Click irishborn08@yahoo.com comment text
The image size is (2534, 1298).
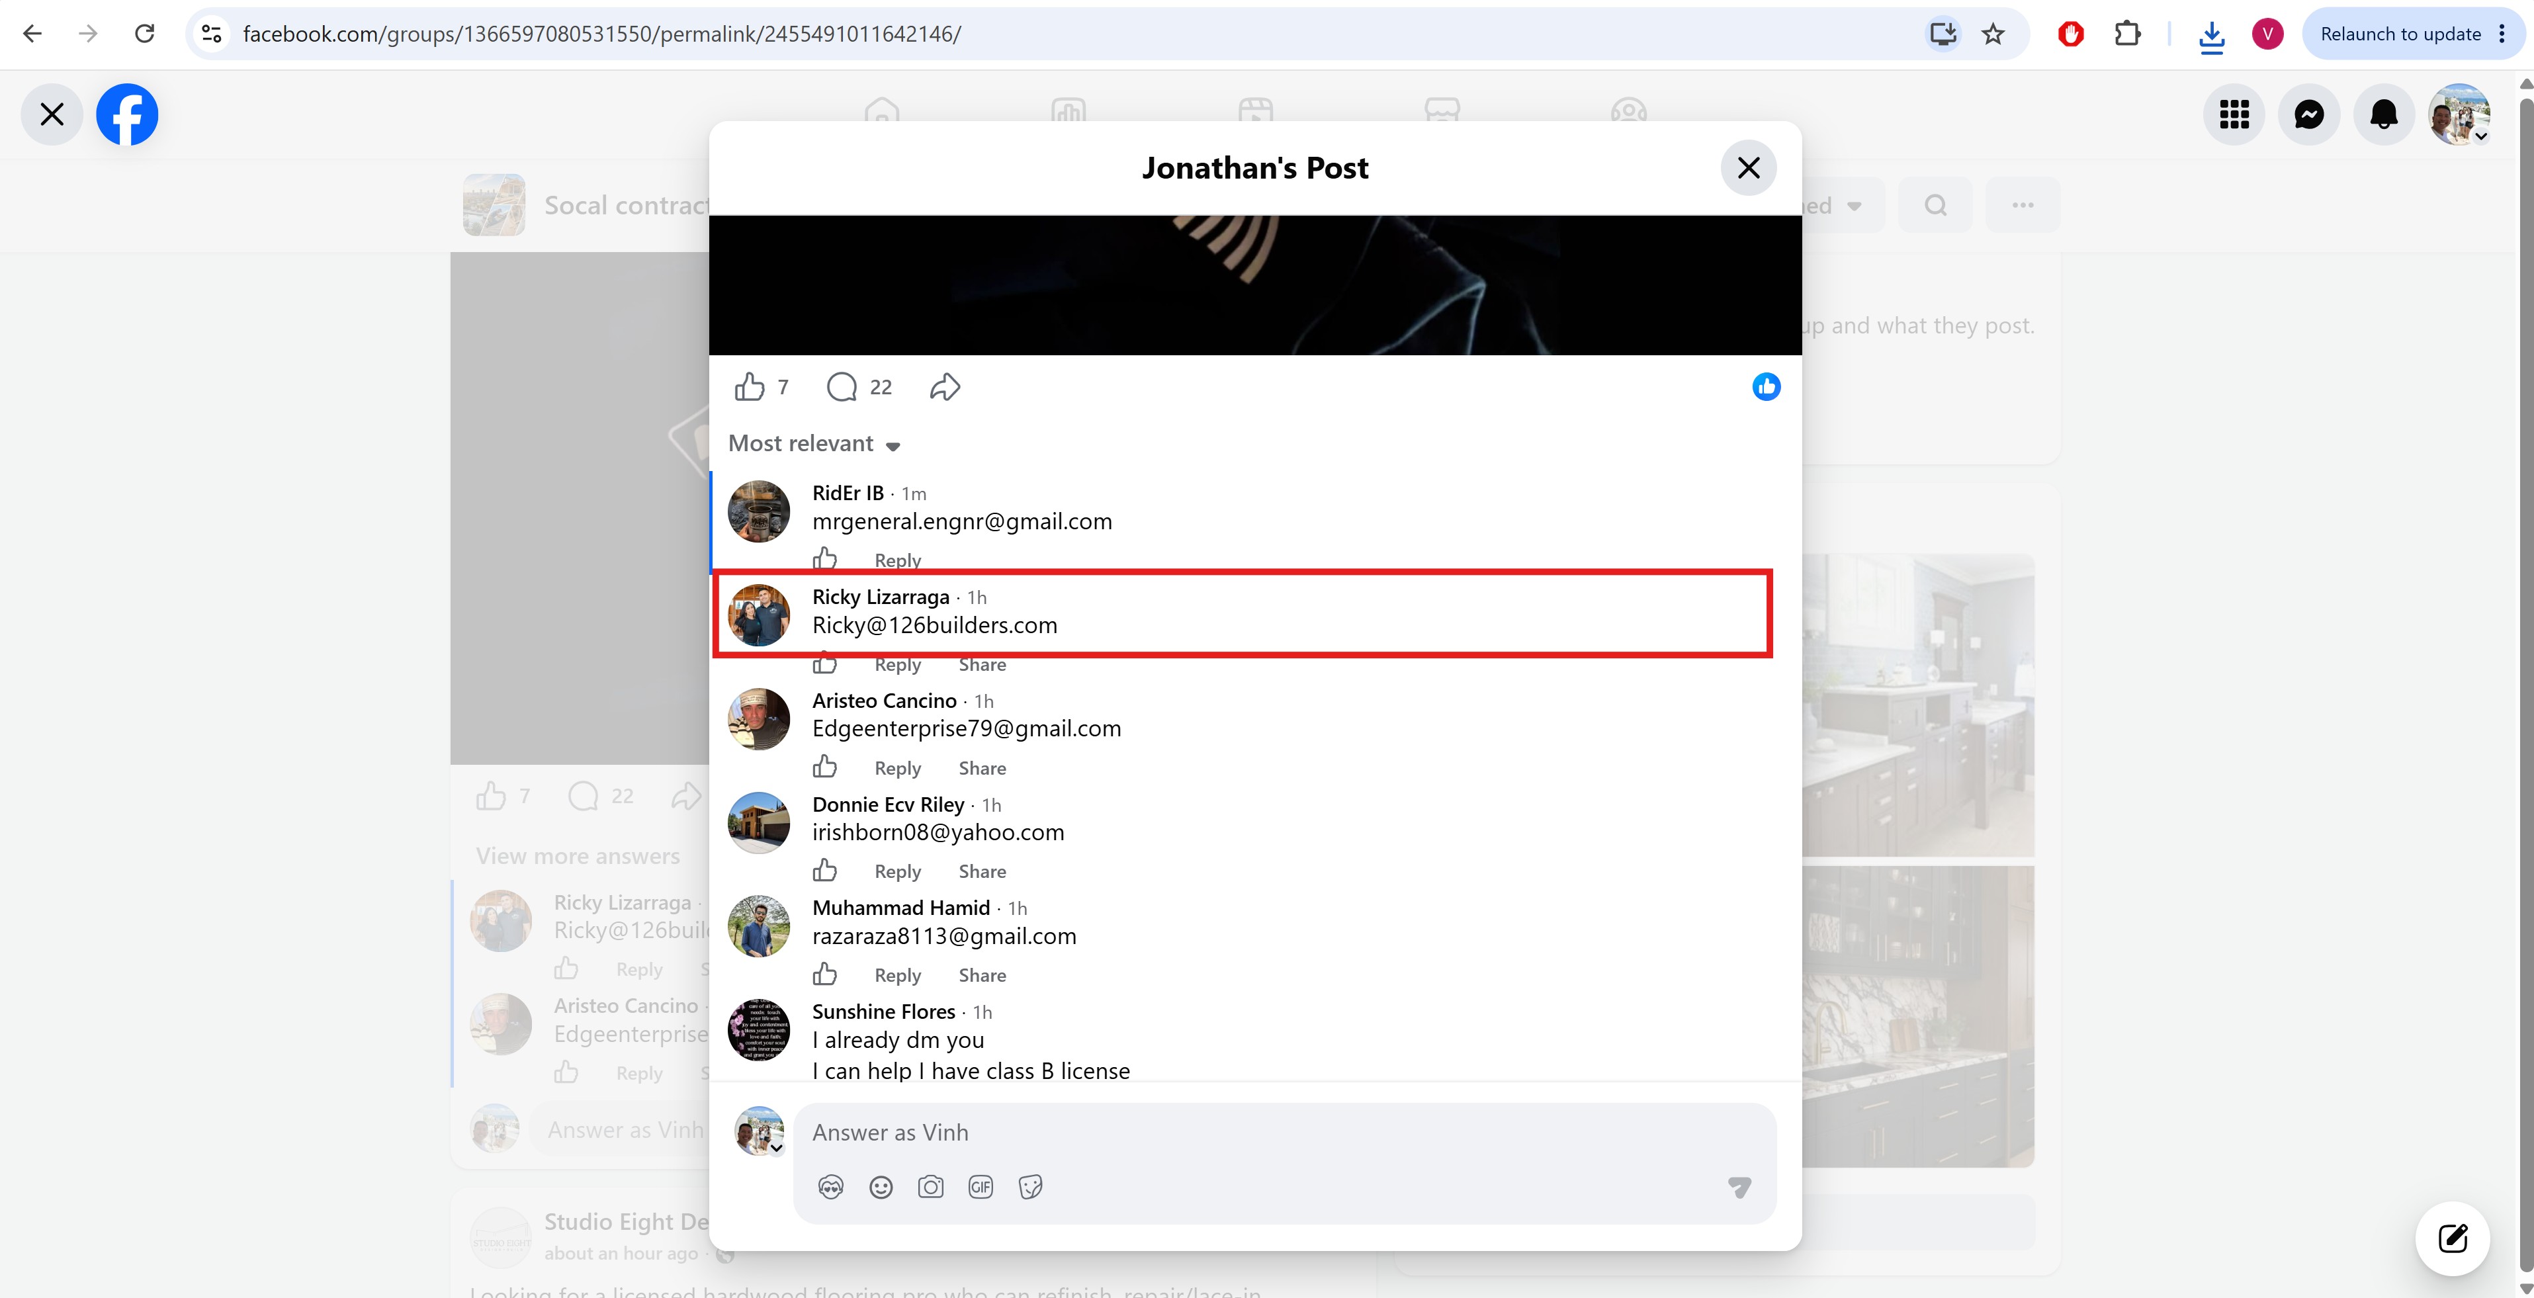(938, 833)
